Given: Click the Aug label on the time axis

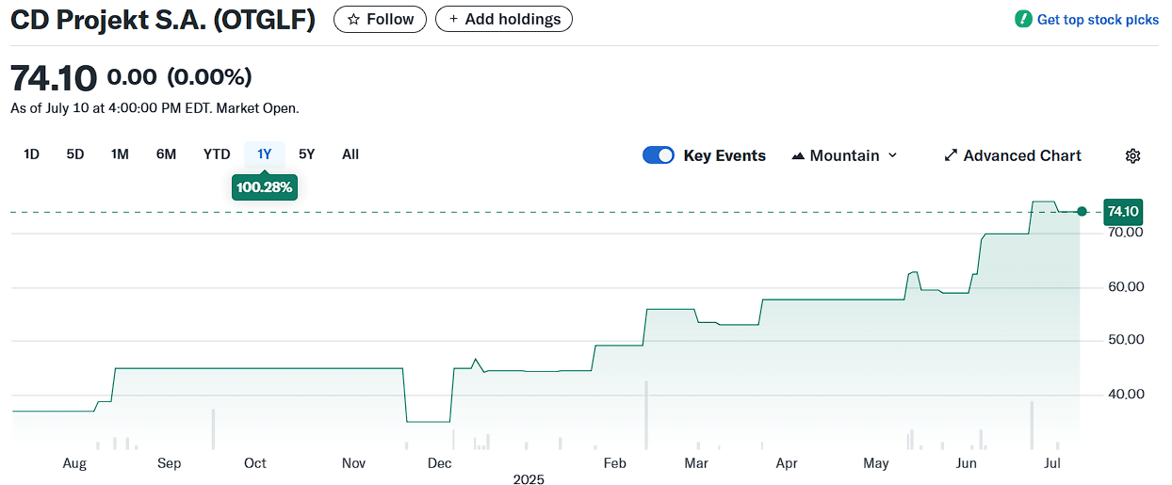Looking at the screenshot, I should [x=74, y=463].
